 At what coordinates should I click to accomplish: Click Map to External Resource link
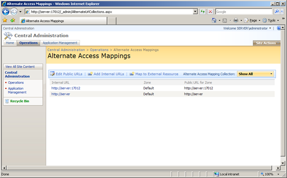(157, 74)
